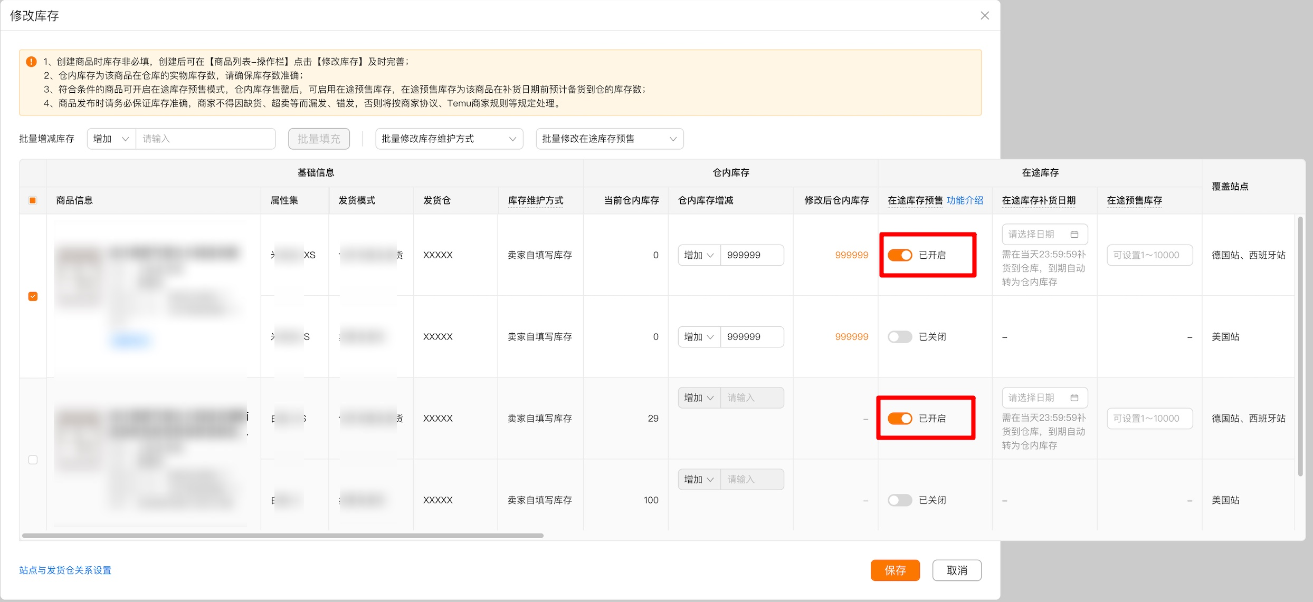Click the 保存 button
Viewport: 1313px width, 602px height.
(896, 570)
